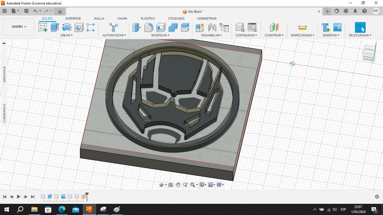Open the DISEÑO workspace dropdown
Viewport: 383px width, 215px height.
(19, 27)
